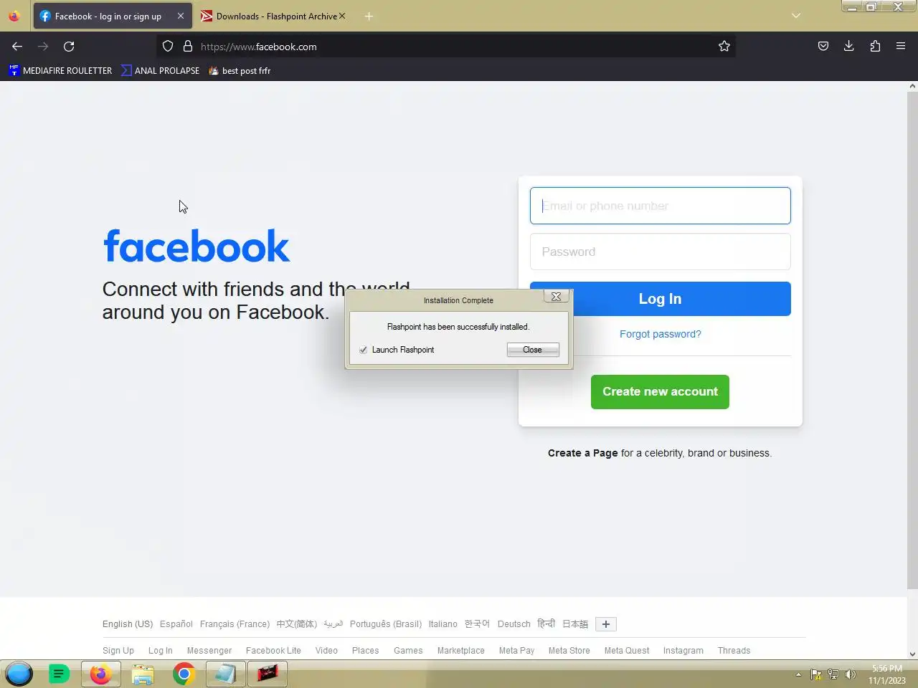The width and height of the screenshot is (918, 688).
Task: Click the plus button for more languages
Action: tap(606, 624)
